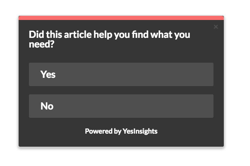Select the Yes response option
Screen dimensions: 250x166
click(121, 74)
